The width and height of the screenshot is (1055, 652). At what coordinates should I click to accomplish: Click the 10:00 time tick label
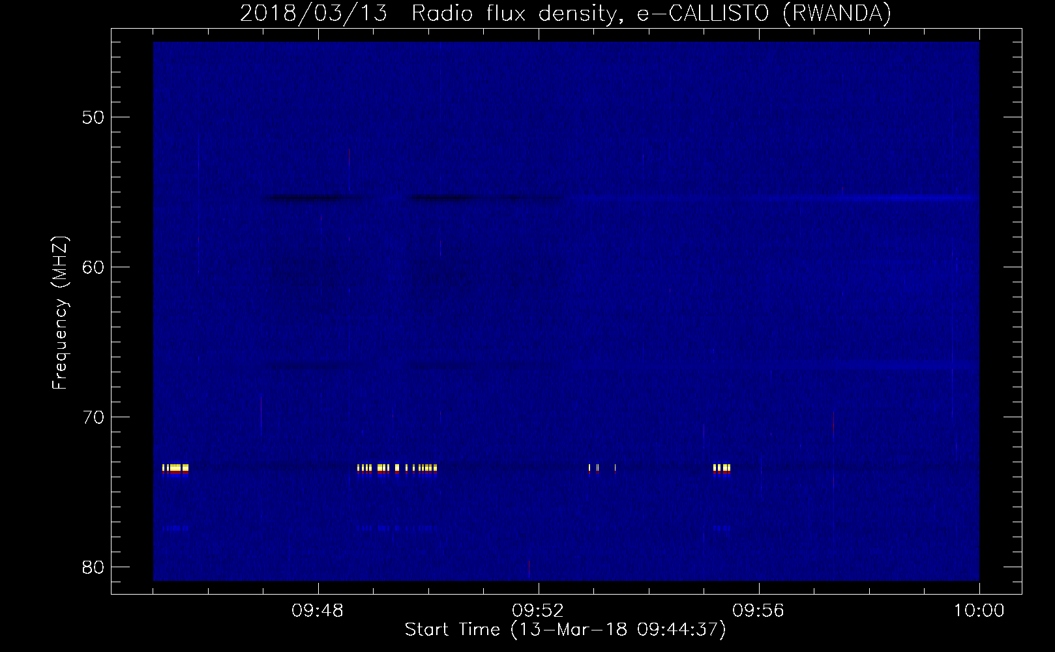(x=979, y=611)
